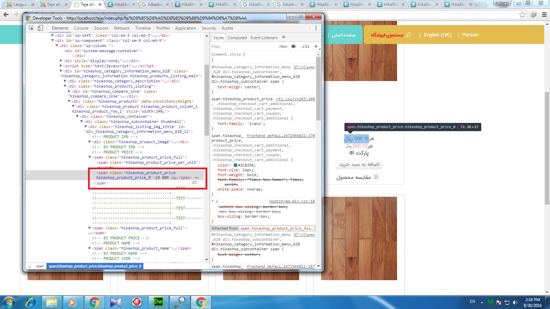Click the English (UK) language link
The image size is (550, 309).
coord(437,35)
